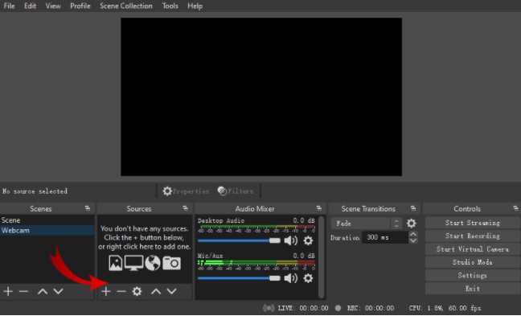Image resolution: width=521 pixels, height=316 pixels.
Task: Click the REC 00:00:00 status text
Action: (x=371, y=308)
